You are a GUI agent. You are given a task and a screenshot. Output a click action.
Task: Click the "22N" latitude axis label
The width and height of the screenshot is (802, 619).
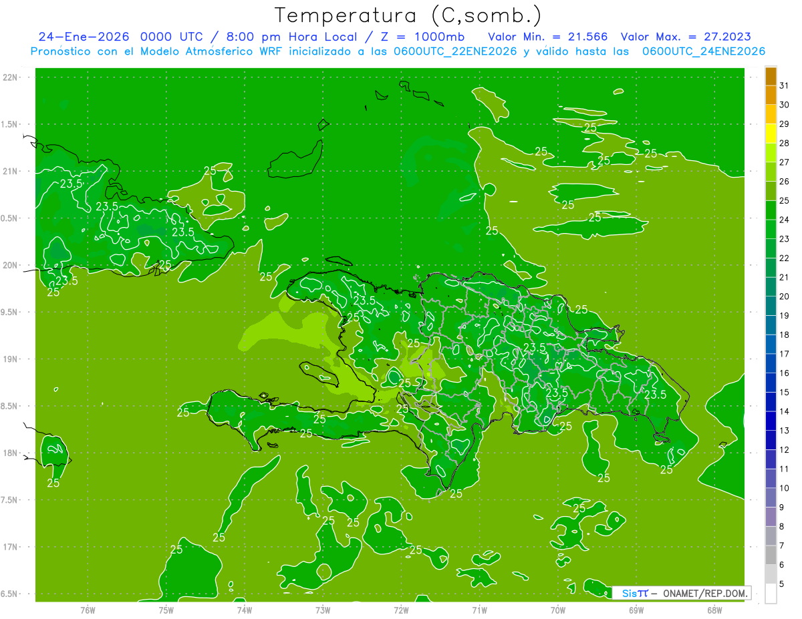(11, 77)
